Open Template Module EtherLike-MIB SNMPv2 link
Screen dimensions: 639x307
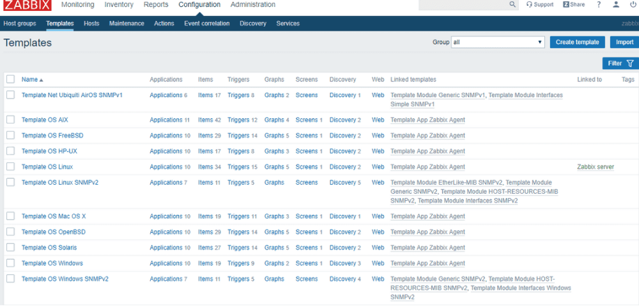pyautogui.click(x=446, y=182)
